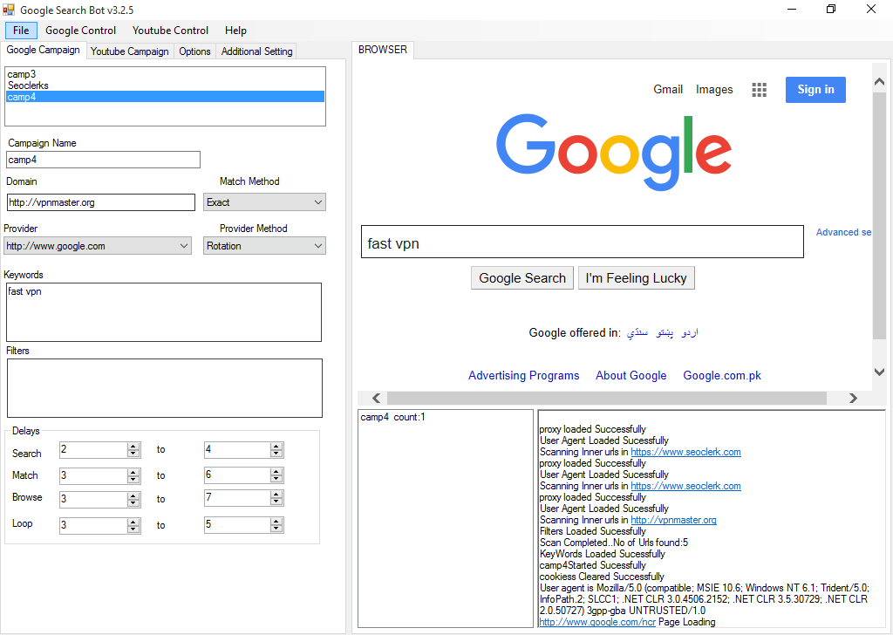Click the Search delay minimum field
The image size is (893, 635).
click(93, 450)
